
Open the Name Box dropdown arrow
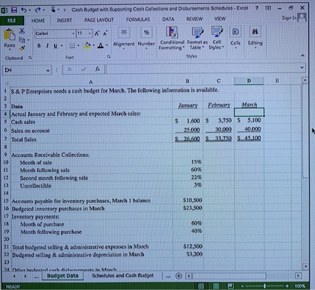pyautogui.click(x=48, y=70)
